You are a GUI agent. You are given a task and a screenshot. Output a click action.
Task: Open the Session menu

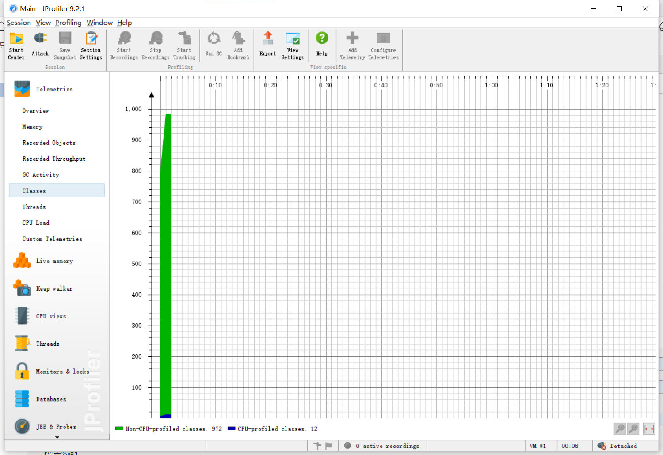click(19, 23)
